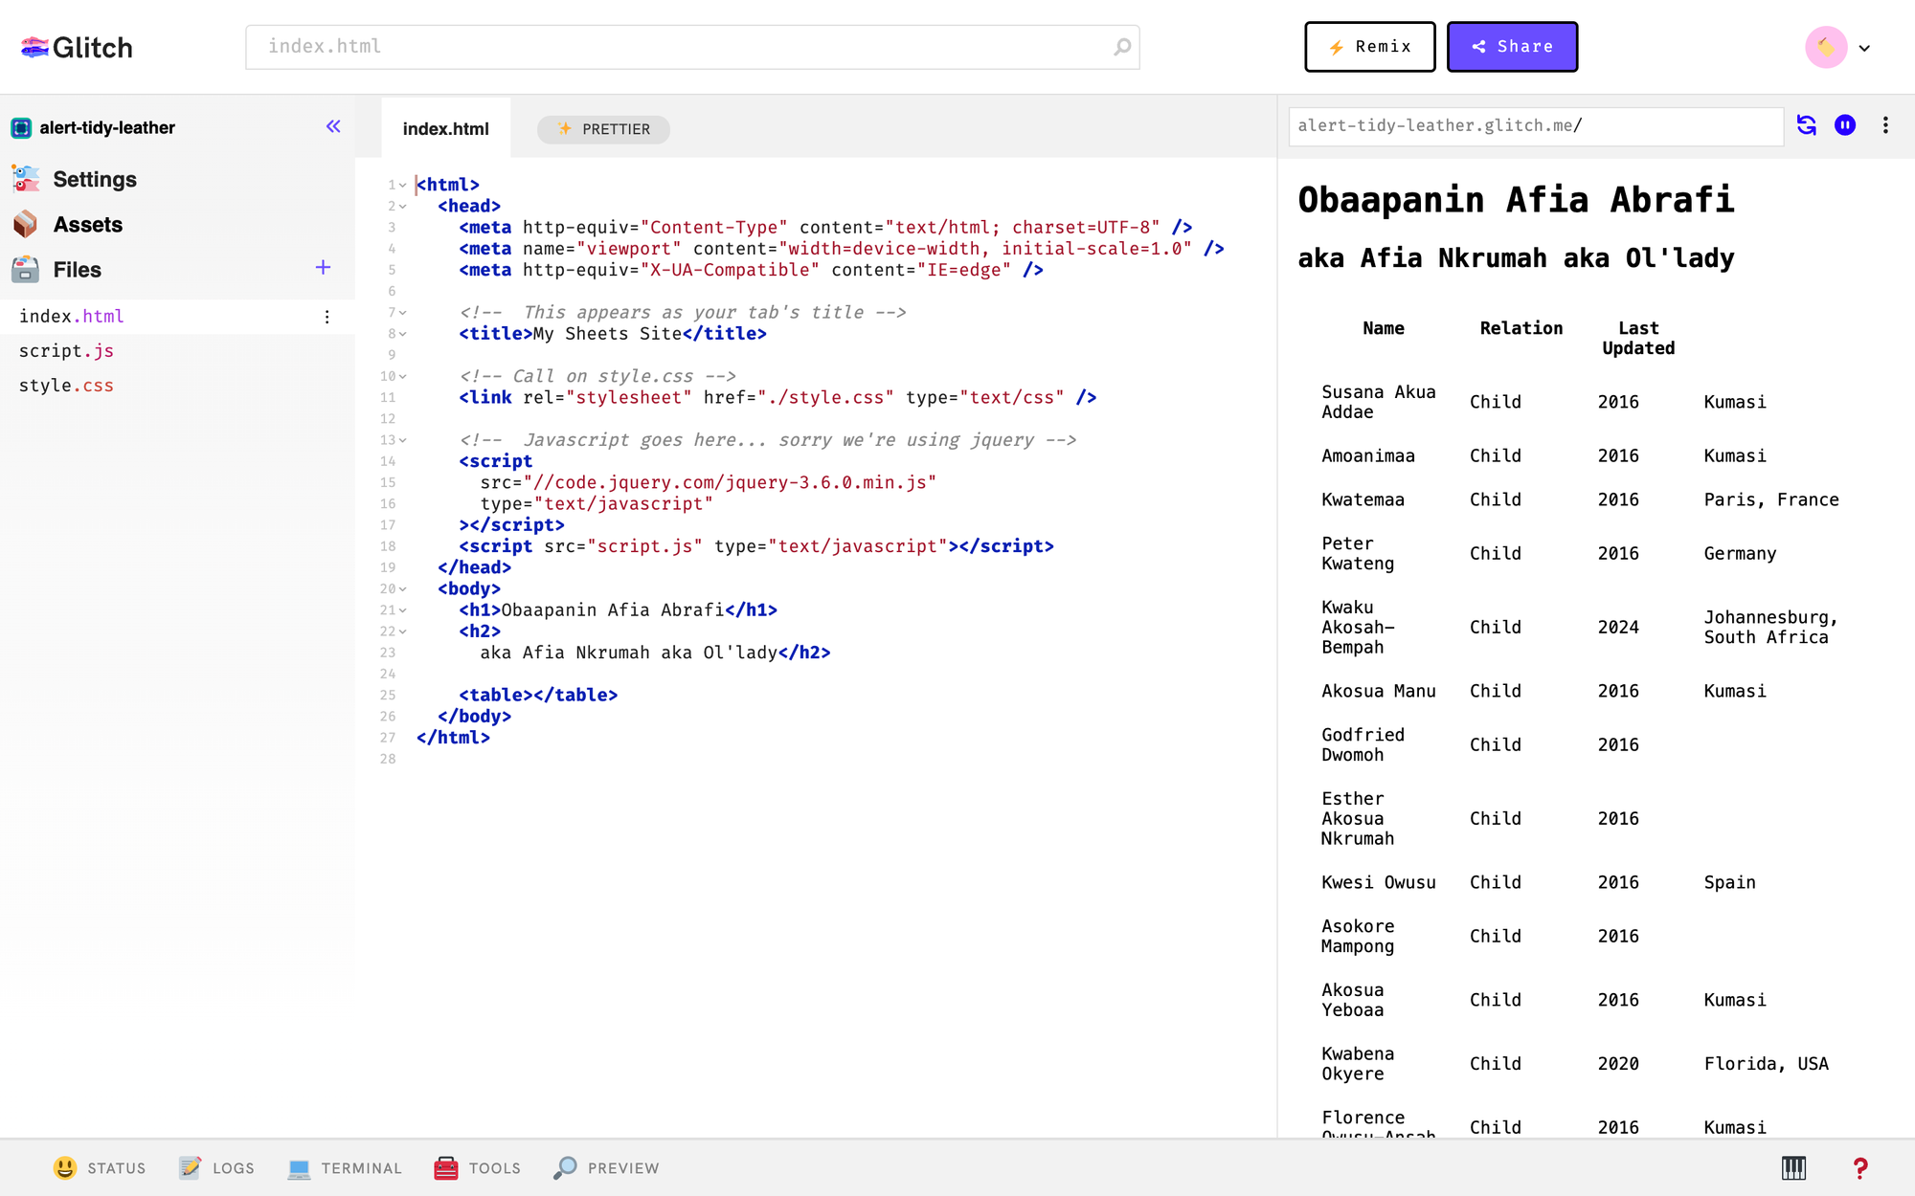1915x1196 pixels.
Task: Add a new file with plus icon
Action: [x=324, y=267]
